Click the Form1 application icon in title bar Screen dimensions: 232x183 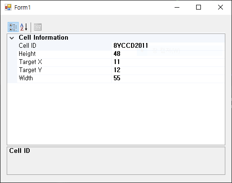pyautogui.click(x=8, y=7)
